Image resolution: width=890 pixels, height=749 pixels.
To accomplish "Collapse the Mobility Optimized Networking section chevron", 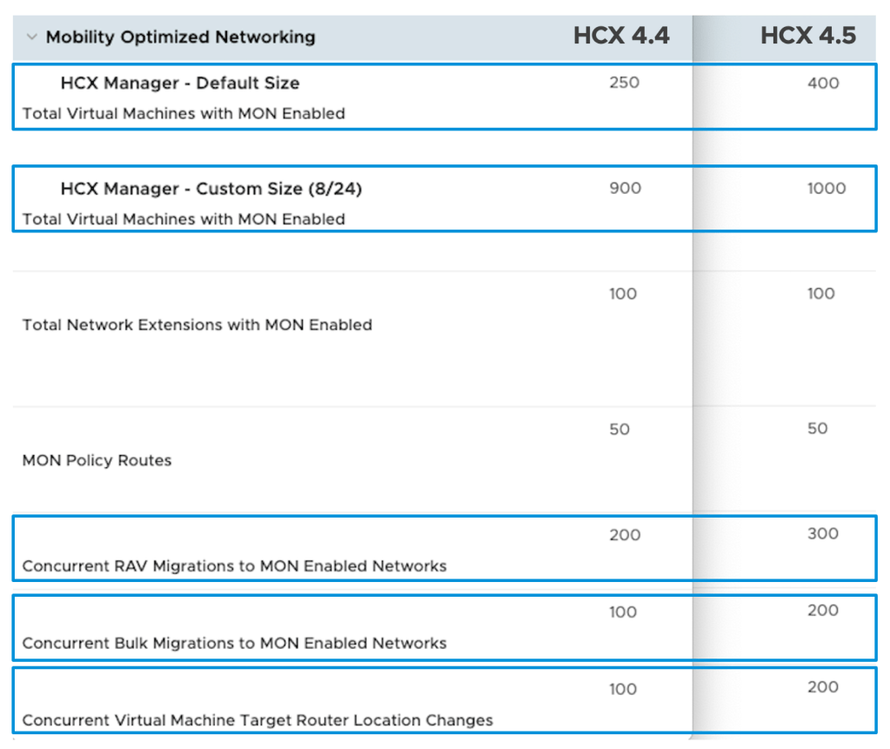I will (32, 37).
